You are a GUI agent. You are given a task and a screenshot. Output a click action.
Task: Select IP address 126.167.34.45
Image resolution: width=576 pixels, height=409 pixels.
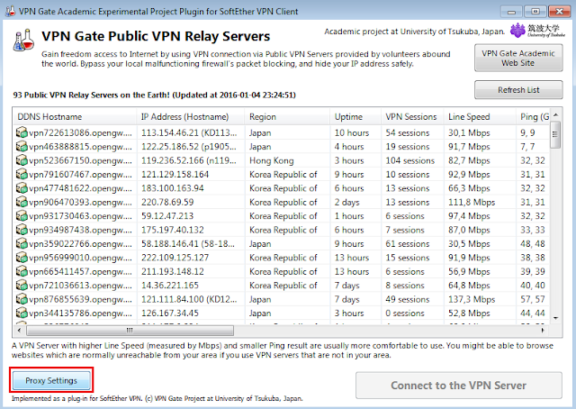pos(170,314)
